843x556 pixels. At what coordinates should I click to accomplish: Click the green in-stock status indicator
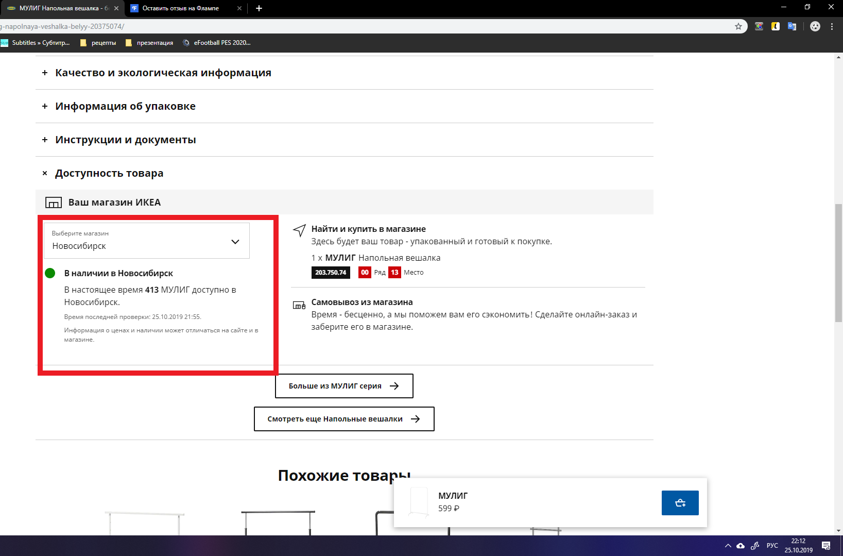coord(50,273)
